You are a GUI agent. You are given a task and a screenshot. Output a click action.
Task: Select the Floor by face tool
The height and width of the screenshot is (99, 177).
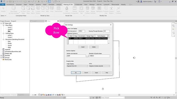pyautogui.click(x=52, y=9)
